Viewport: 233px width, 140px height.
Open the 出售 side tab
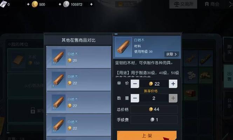coord(229,76)
